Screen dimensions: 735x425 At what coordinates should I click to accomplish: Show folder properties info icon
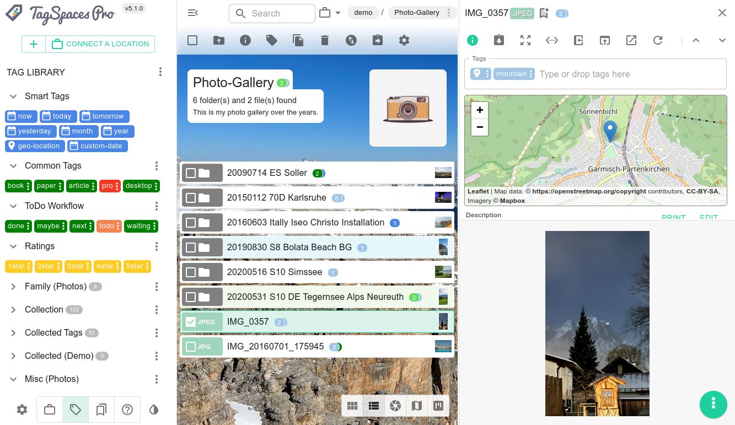[x=245, y=40]
